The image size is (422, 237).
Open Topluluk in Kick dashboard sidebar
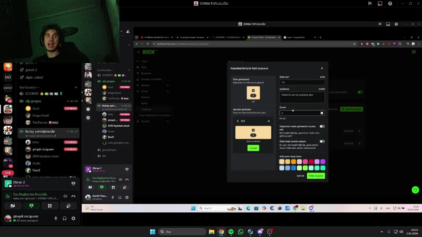click(x=146, y=109)
